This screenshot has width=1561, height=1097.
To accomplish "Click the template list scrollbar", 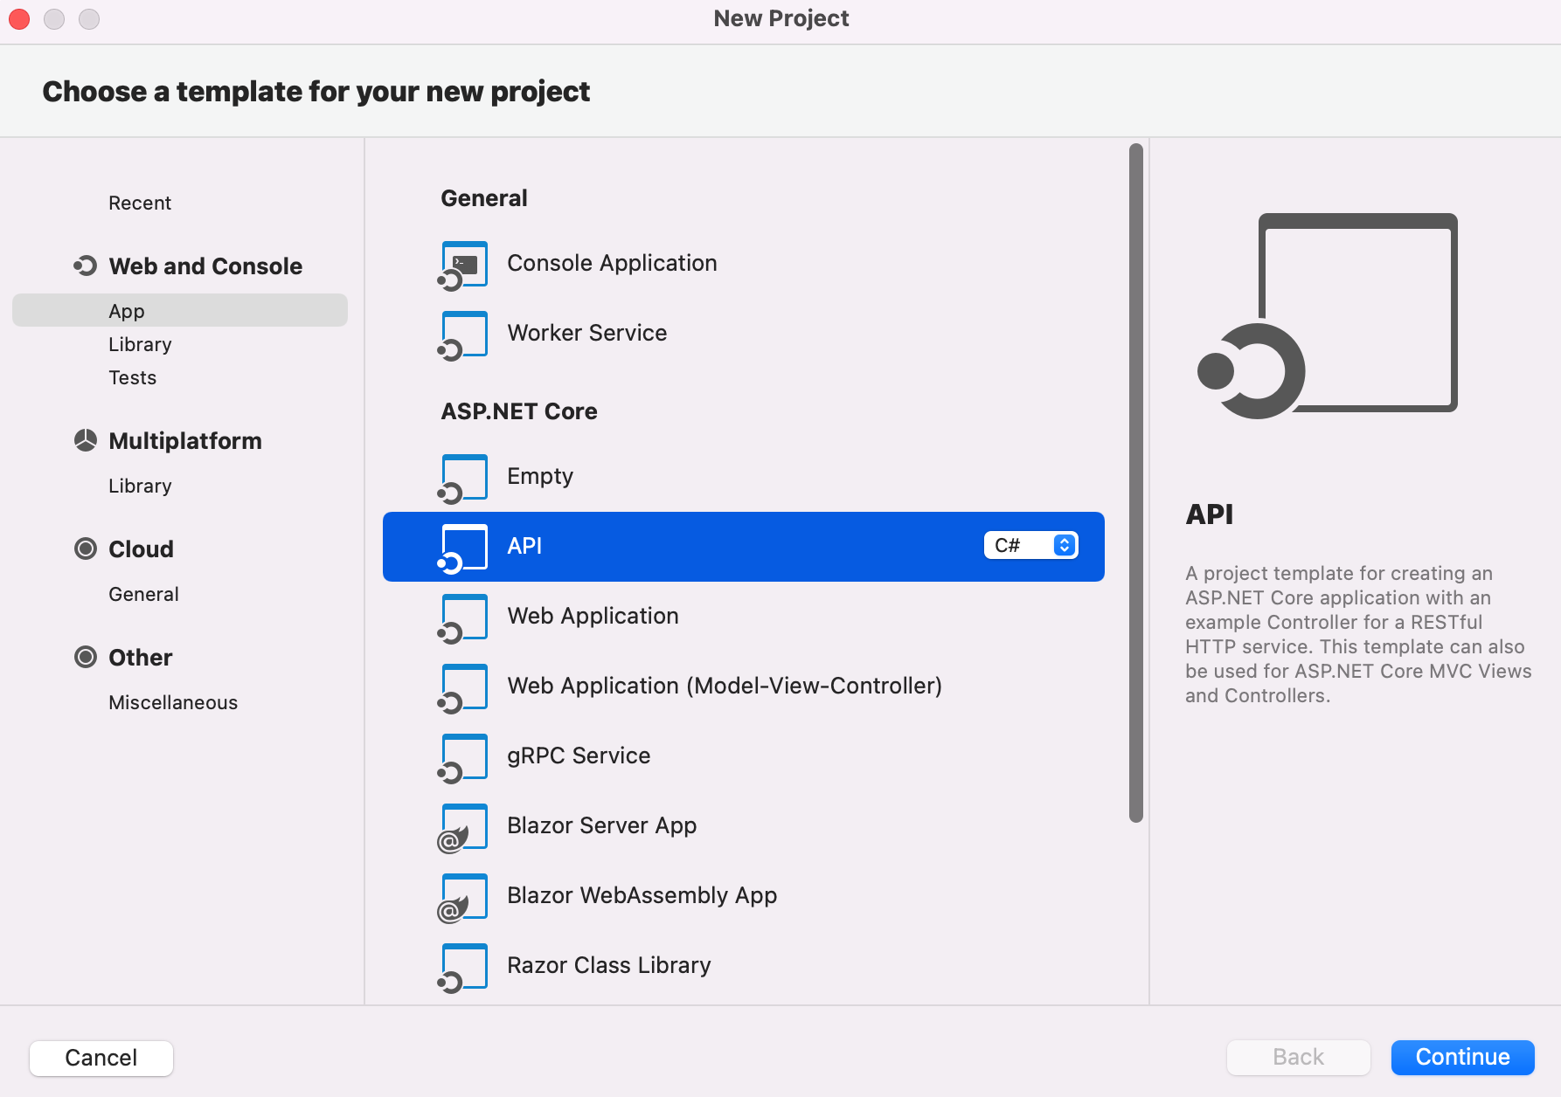I will (1136, 483).
